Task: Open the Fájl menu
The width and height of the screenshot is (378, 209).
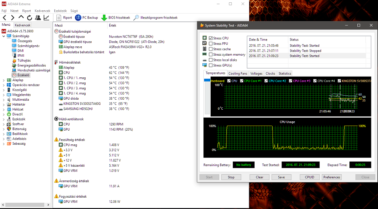Action: [4, 11]
